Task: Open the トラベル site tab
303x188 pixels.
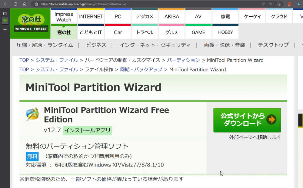Action: (x=145, y=32)
